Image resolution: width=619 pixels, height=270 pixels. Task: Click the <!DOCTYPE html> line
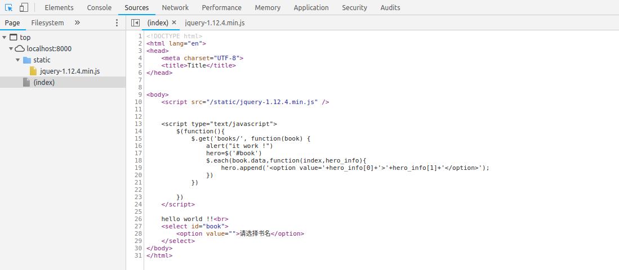tap(174, 36)
